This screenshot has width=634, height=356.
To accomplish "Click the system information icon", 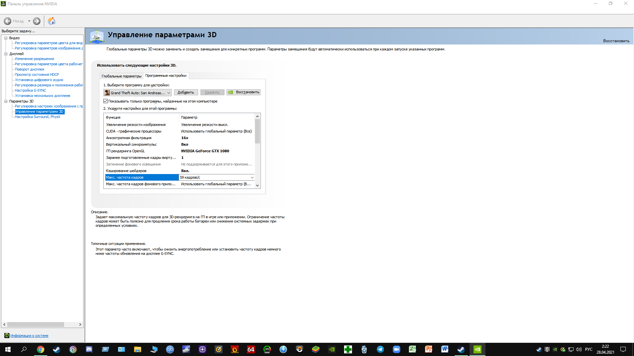I will (x=7, y=336).
